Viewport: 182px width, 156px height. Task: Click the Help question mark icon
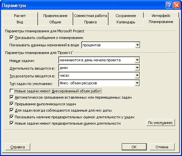[169, 5]
